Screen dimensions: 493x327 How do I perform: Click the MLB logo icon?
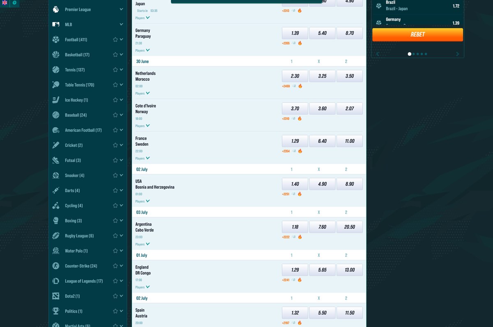coord(56,24)
